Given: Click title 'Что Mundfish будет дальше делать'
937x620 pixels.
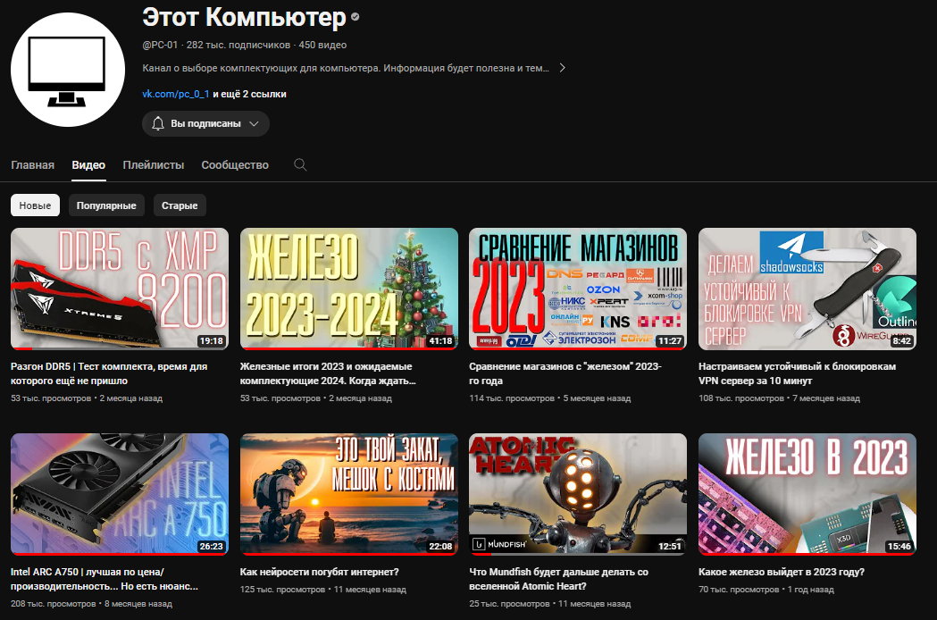Looking at the screenshot, I should [559, 579].
